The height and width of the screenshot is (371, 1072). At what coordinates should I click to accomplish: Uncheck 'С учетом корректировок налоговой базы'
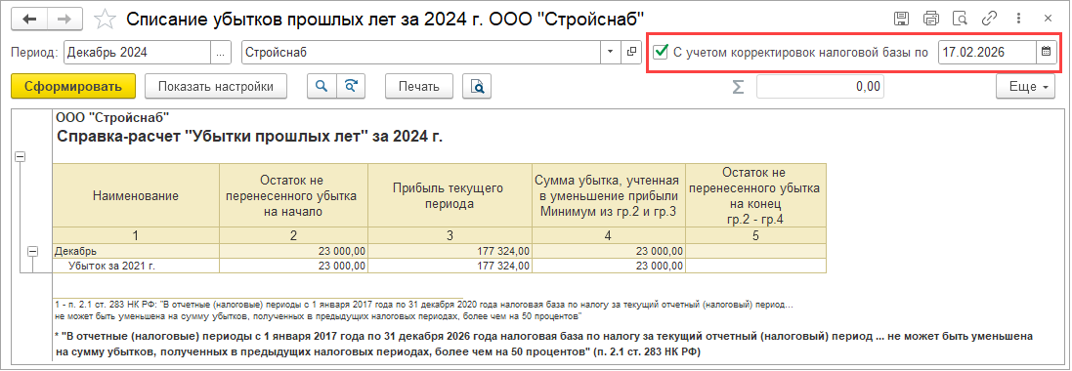point(661,52)
